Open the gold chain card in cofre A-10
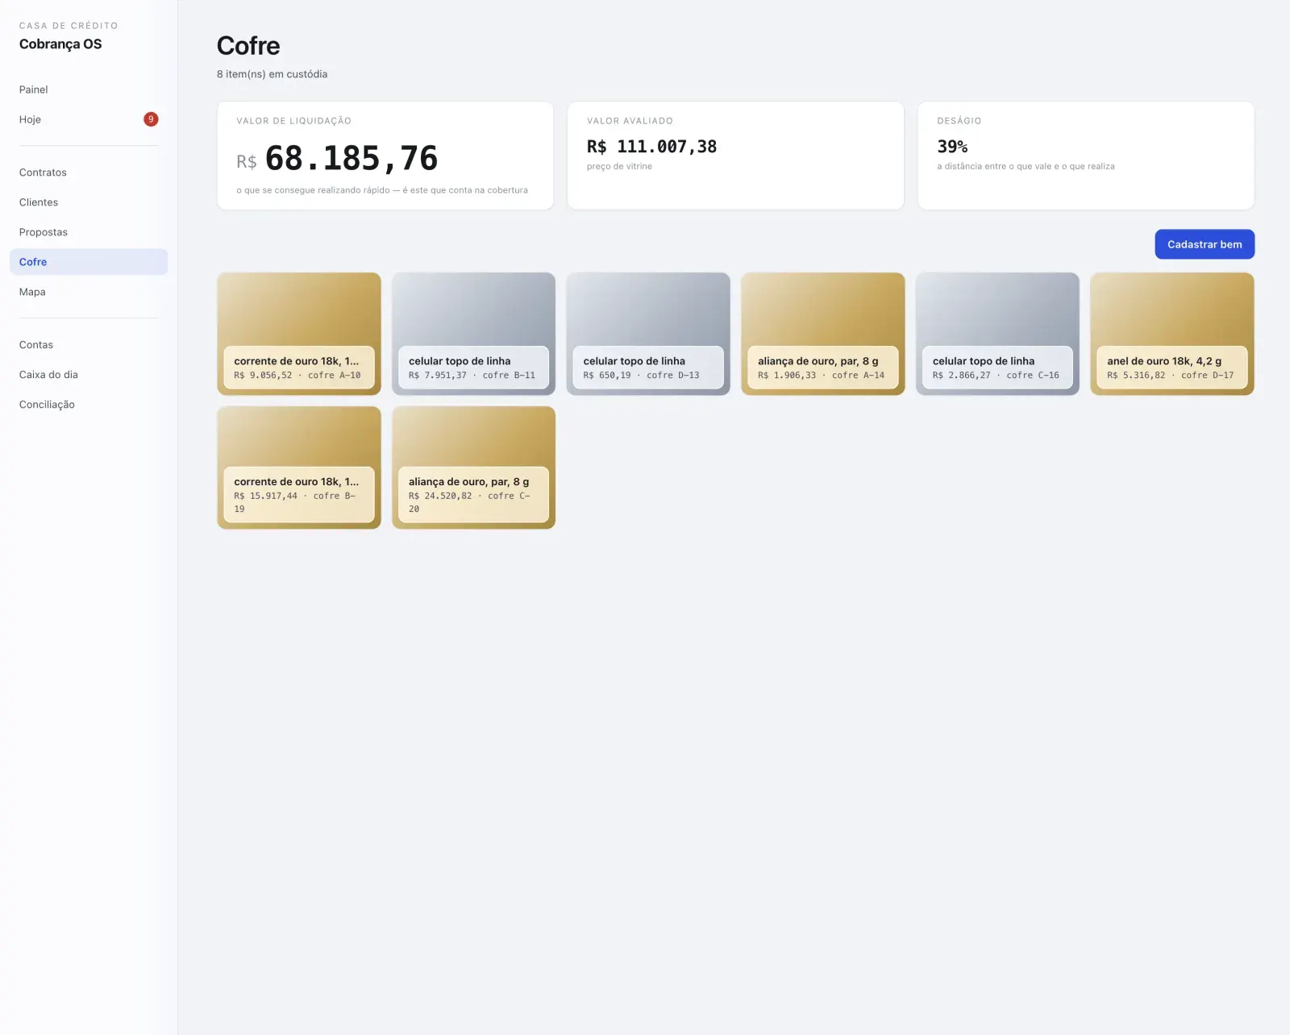1290x1035 pixels. coord(299,334)
